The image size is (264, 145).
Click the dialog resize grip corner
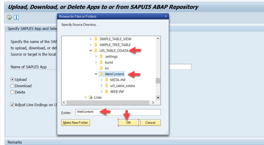click(x=167, y=132)
